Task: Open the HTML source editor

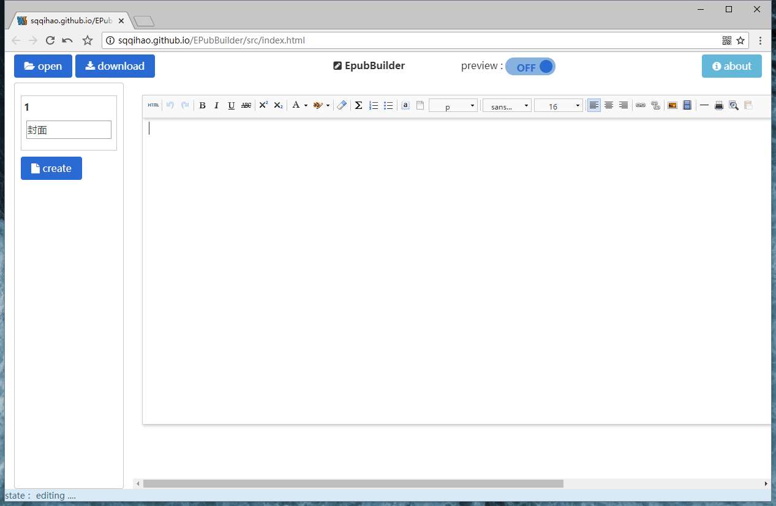Action: [x=153, y=105]
